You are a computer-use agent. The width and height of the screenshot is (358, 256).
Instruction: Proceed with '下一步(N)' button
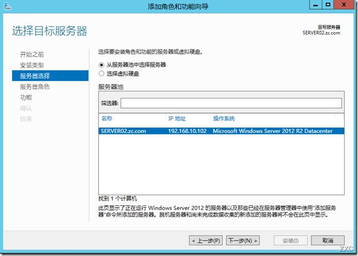243,240
